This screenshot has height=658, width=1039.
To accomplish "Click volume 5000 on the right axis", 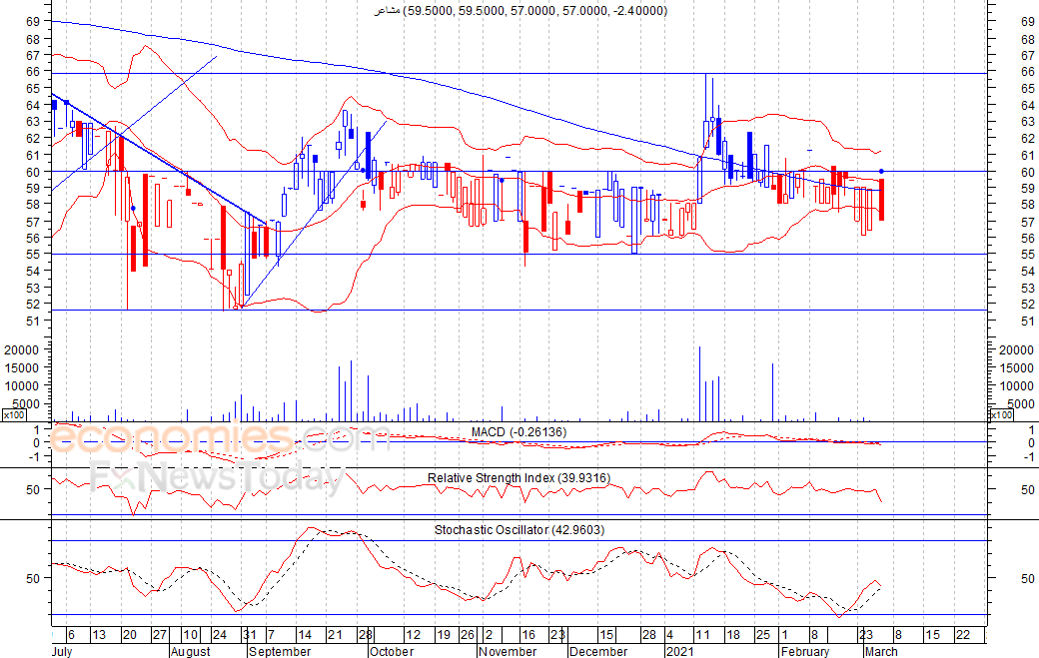I will coord(1020,404).
